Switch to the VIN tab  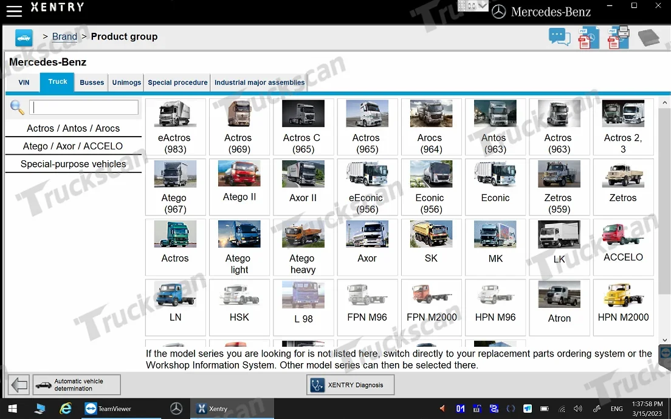tap(24, 83)
